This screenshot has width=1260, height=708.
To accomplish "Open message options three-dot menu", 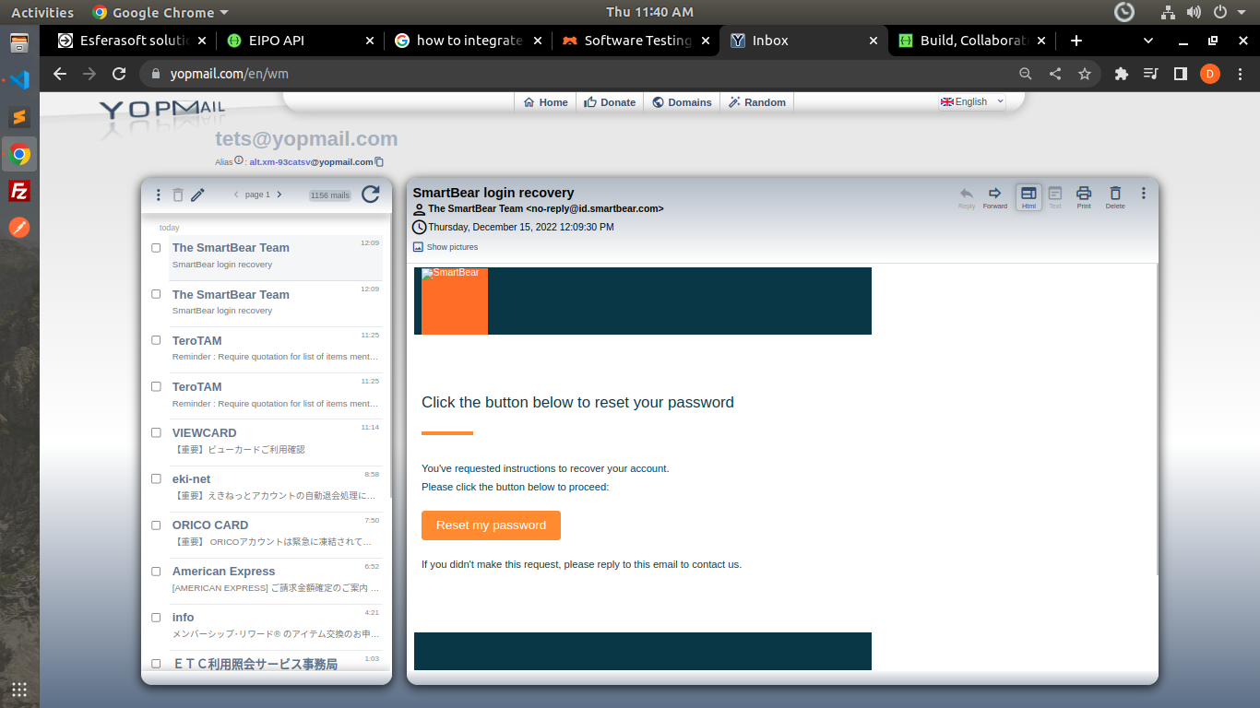I will click(x=1144, y=194).
